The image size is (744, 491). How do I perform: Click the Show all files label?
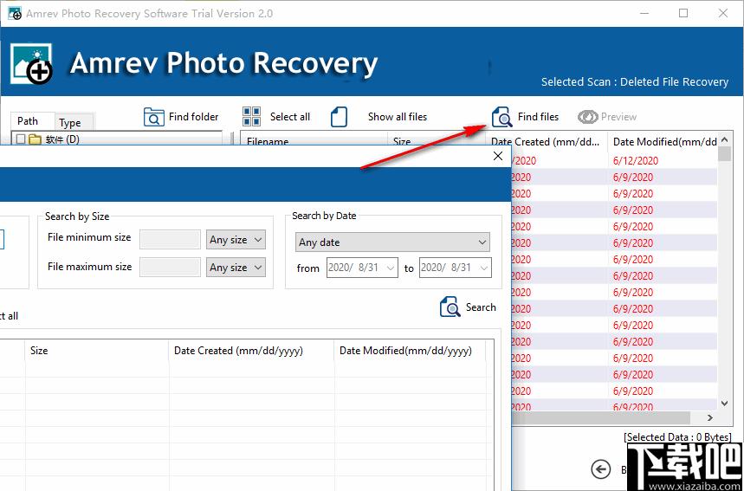coord(398,117)
